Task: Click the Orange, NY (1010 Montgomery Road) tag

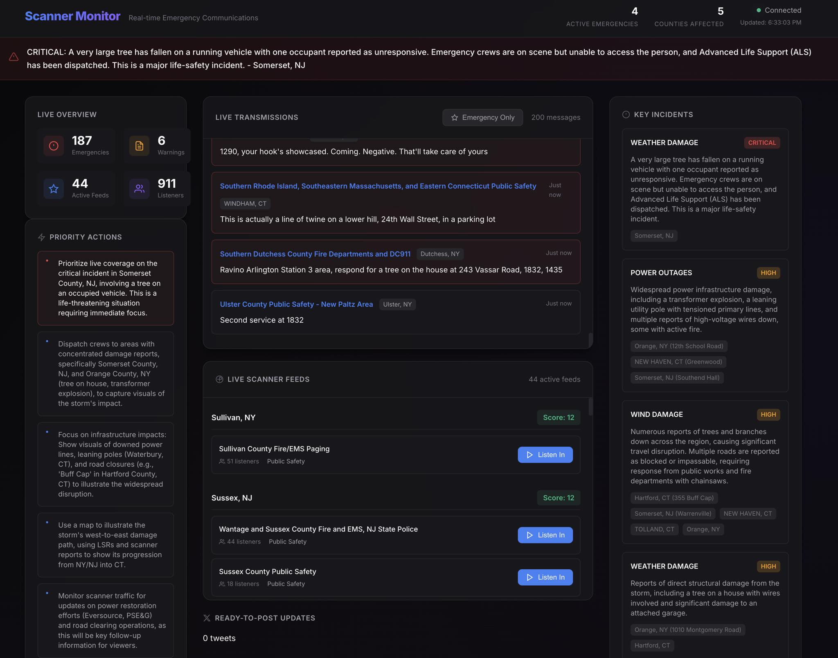Action: pyautogui.click(x=688, y=630)
